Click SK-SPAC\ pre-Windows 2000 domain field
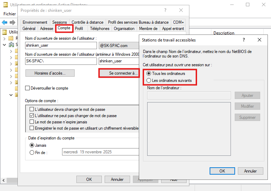Viewport: 271px width, 191px height. [61, 61]
